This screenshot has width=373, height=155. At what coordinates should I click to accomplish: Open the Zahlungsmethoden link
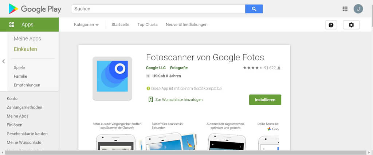(x=24, y=107)
